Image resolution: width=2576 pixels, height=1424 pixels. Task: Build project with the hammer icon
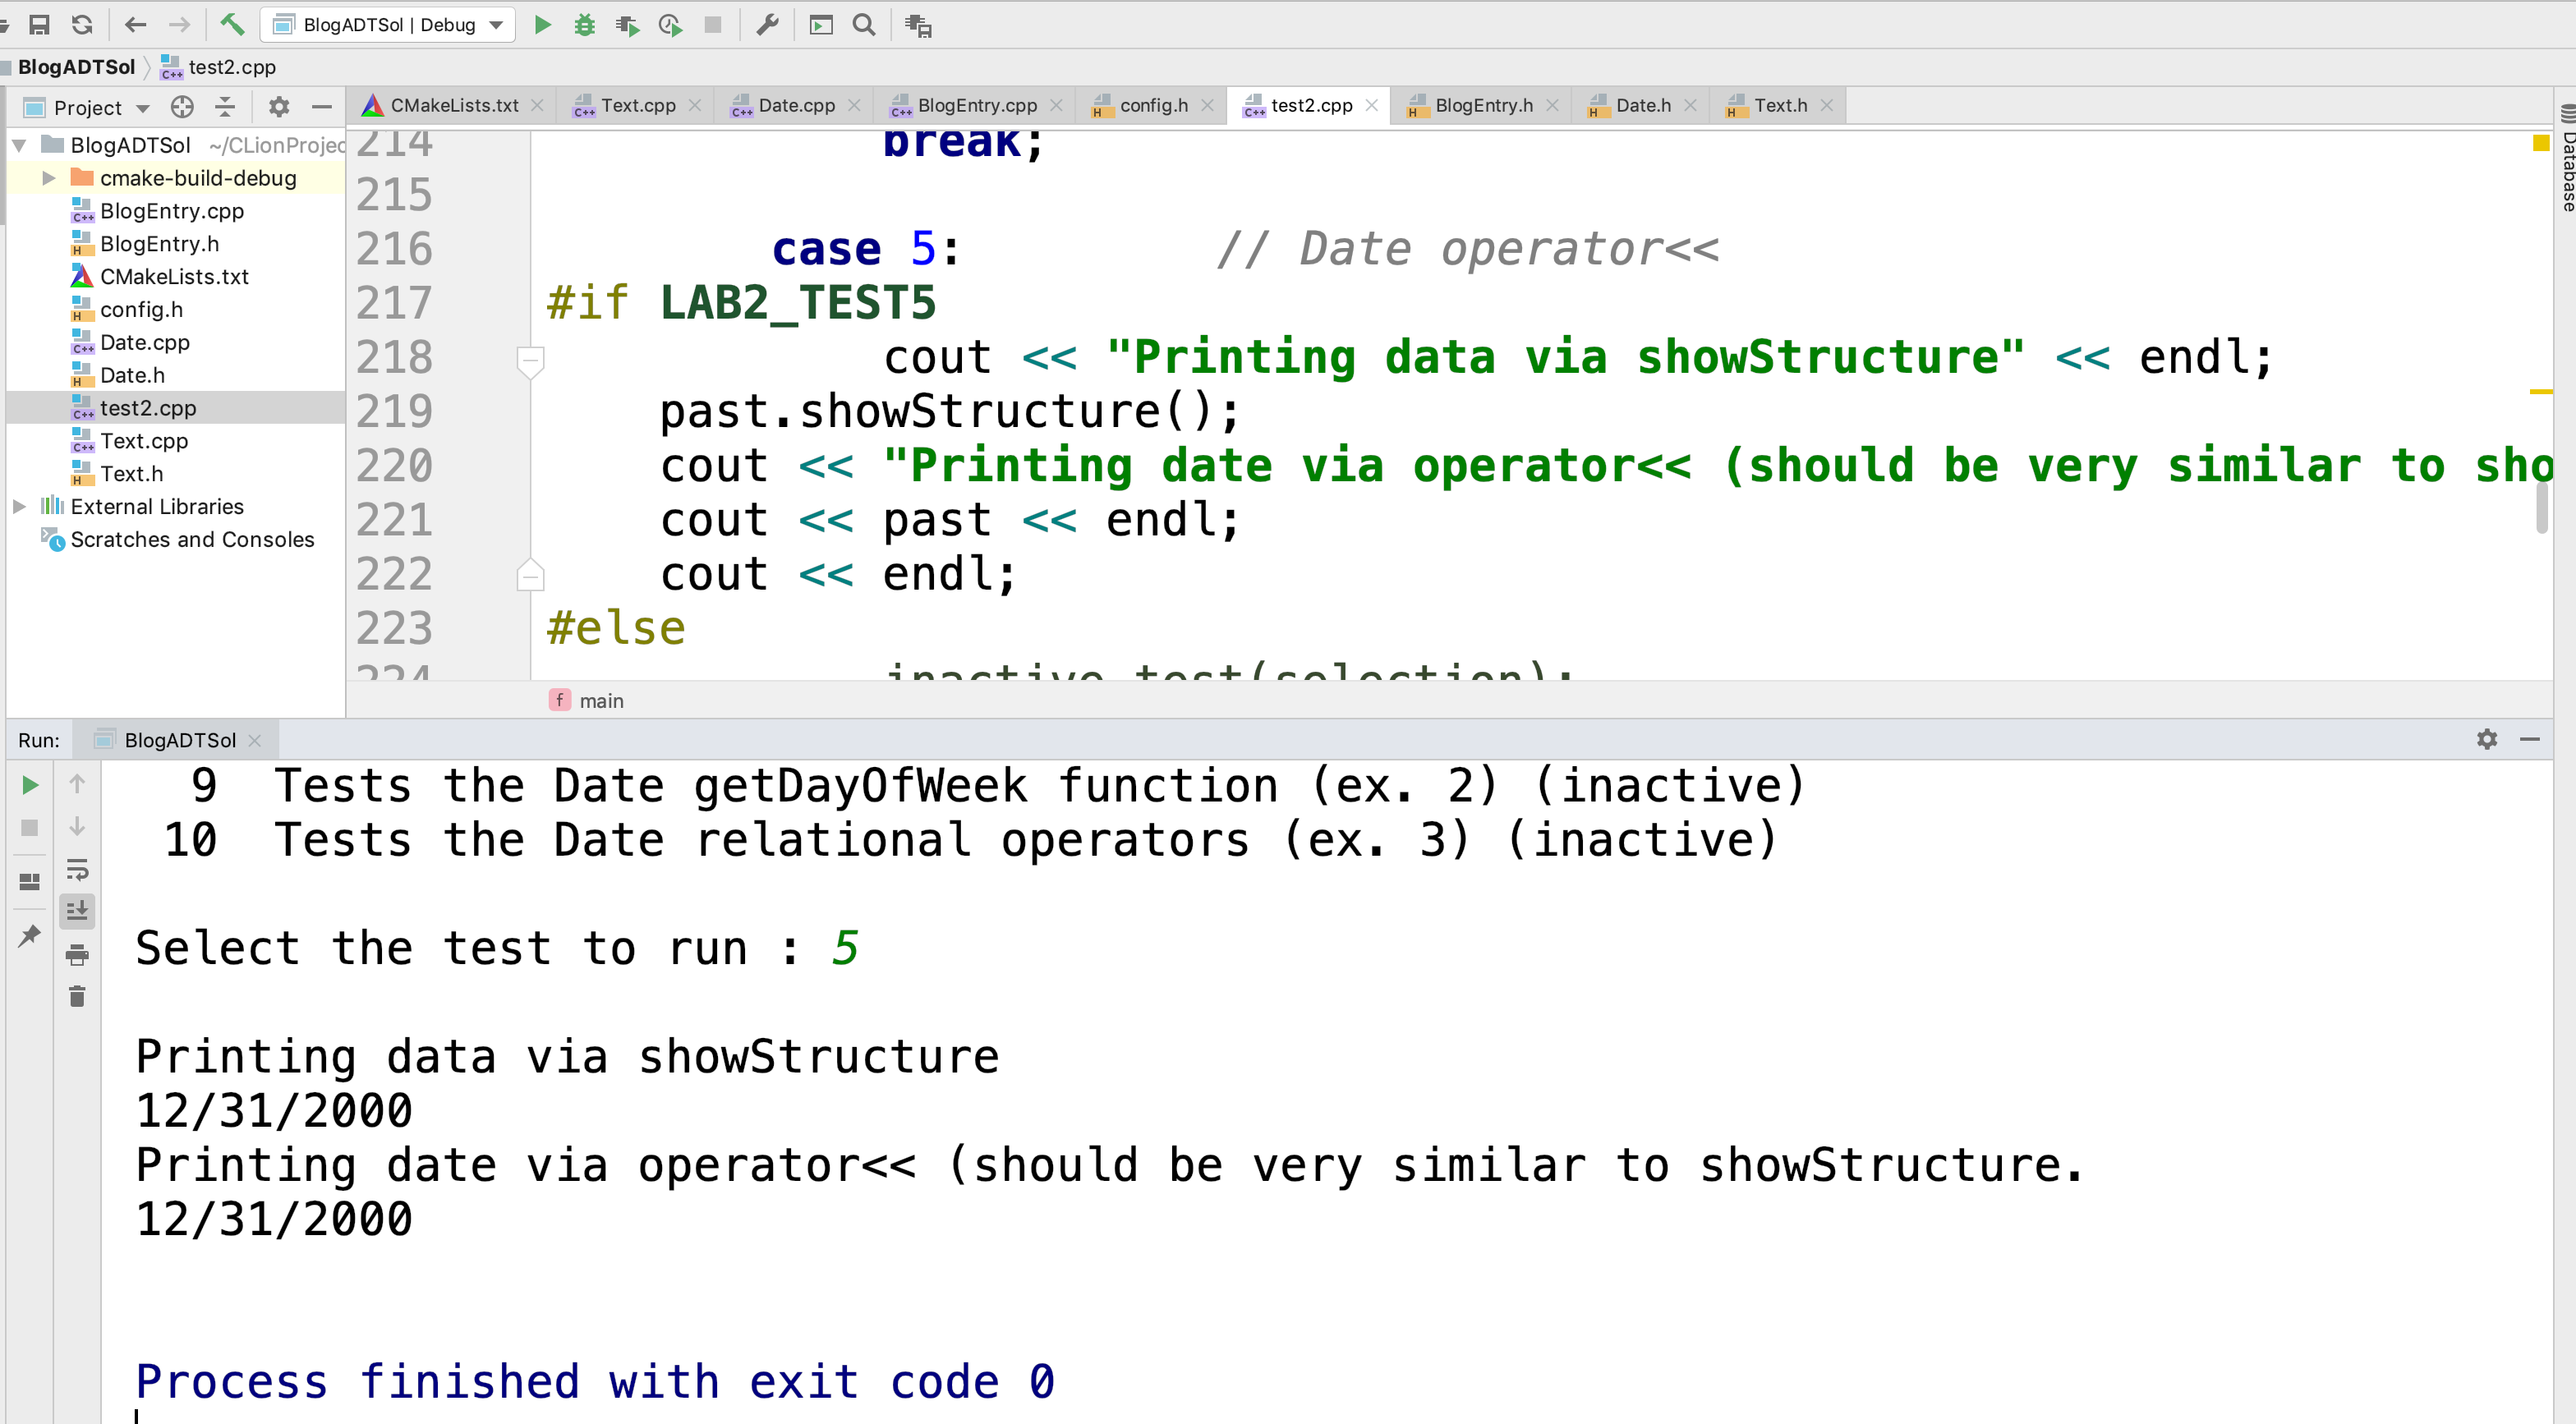point(232,25)
